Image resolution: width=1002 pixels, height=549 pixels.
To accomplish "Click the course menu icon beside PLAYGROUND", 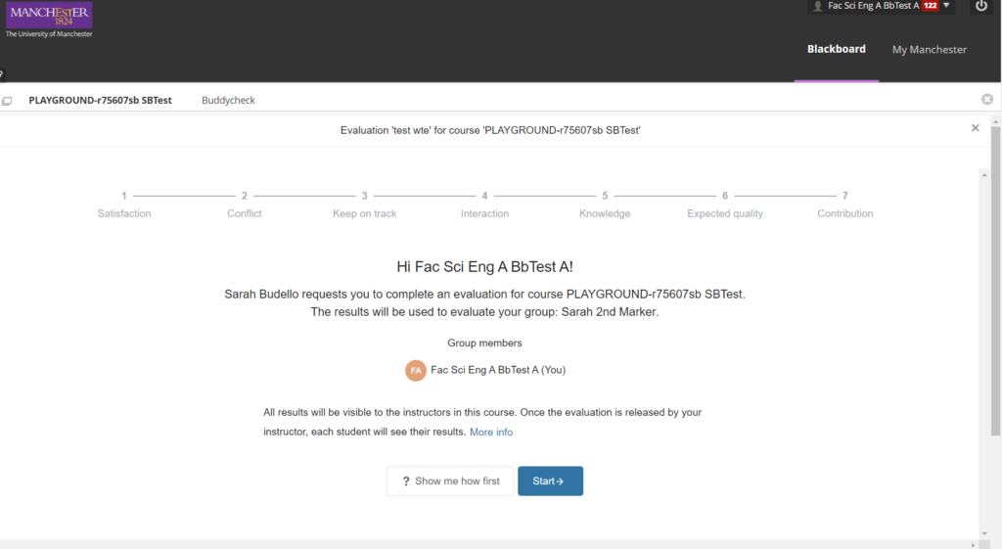I will [7, 101].
